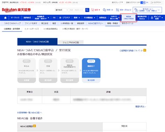Open the 注文 shopping cart icon
This screenshot has height=132, width=165.
(93, 10)
